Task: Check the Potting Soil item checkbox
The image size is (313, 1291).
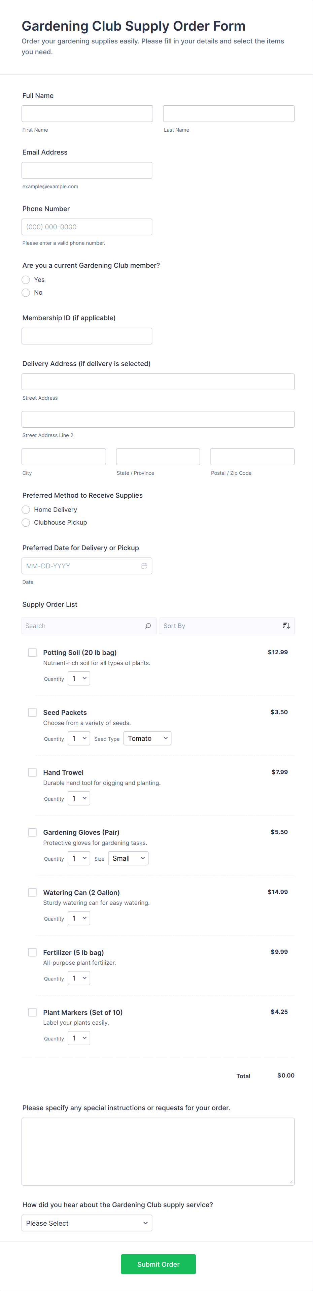Action: (33, 653)
